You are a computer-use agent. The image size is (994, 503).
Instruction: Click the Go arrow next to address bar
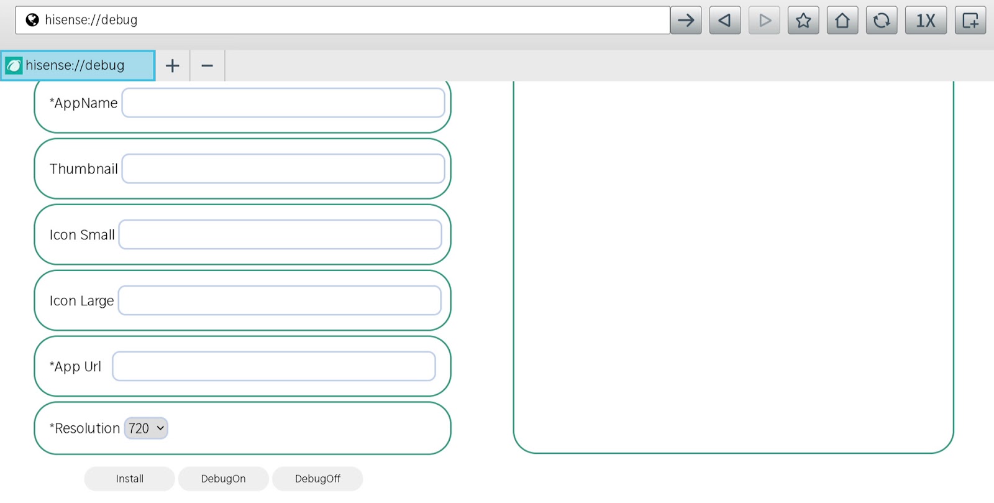686,21
